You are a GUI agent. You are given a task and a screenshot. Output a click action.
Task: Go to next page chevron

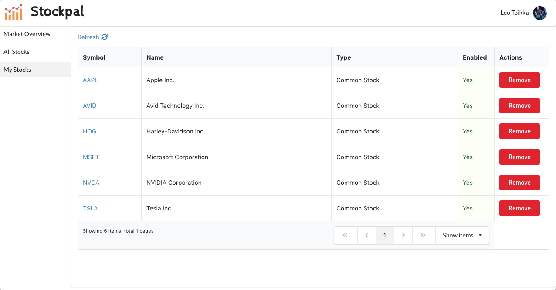point(403,235)
